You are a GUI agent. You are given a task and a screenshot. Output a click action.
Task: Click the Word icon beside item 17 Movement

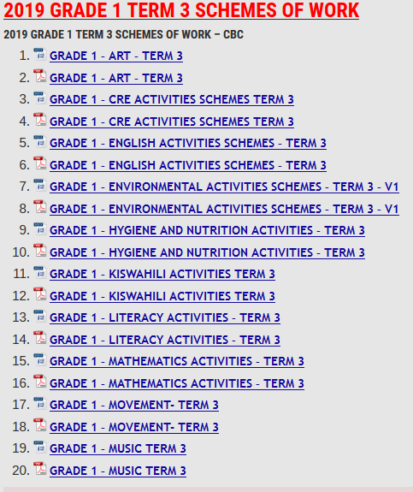click(40, 403)
